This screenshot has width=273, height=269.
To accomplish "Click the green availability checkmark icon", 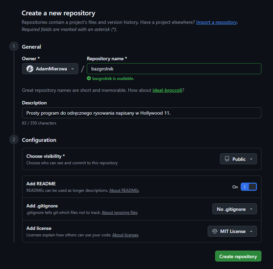I will click(x=89, y=79).
